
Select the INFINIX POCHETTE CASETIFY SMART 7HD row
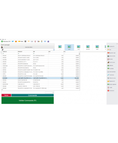(x=41, y=70)
